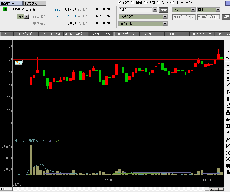Select the 3-division line tool
Viewport: 230px width, 192px height.
point(228,152)
